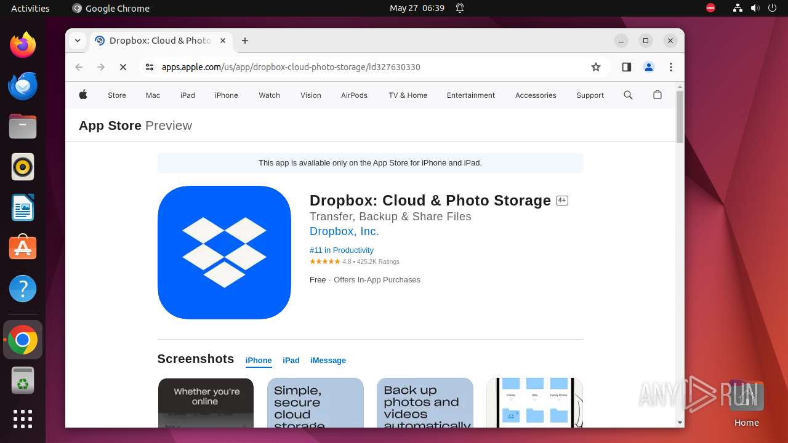Open the notification bell in top bar
Image resolution: width=788 pixels, height=443 pixels.
460,8
